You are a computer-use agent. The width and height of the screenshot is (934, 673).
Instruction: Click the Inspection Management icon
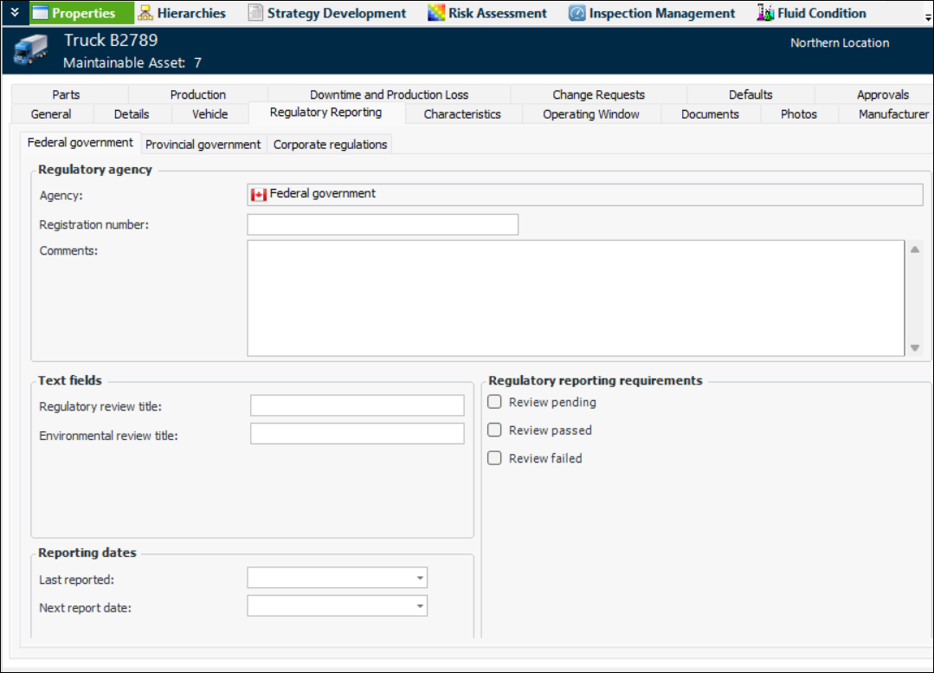click(577, 13)
